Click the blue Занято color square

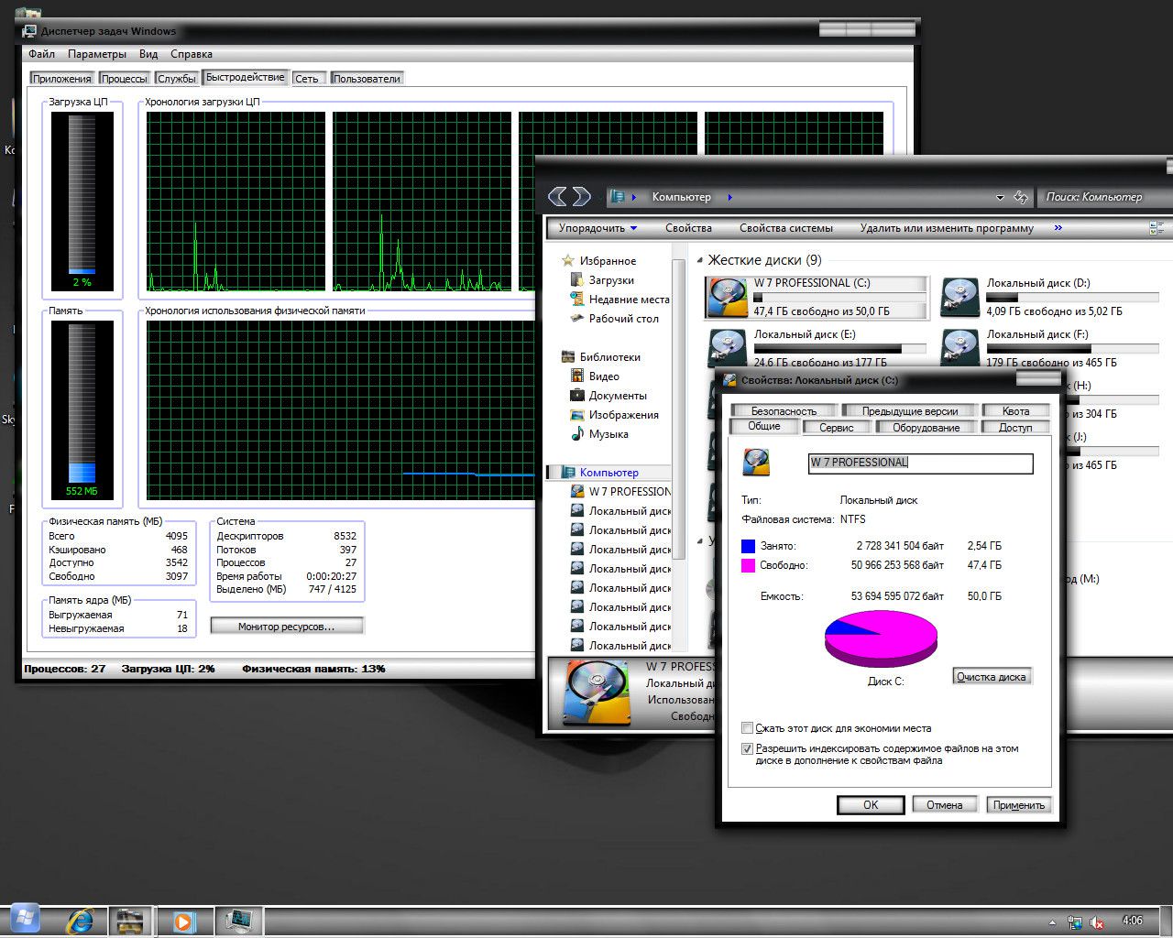pos(748,546)
